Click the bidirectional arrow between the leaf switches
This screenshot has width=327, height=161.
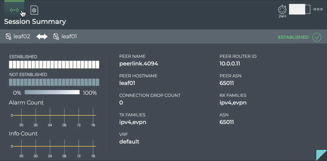[42, 37]
